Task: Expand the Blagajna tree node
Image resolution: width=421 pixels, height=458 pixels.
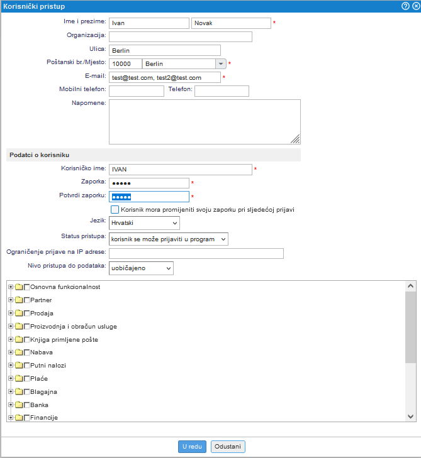Action: (11, 391)
